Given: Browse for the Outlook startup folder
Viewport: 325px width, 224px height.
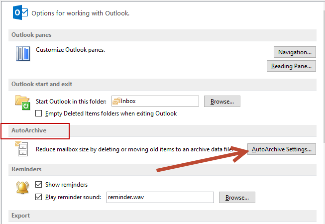Looking at the screenshot, I should click(x=222, y=102).
